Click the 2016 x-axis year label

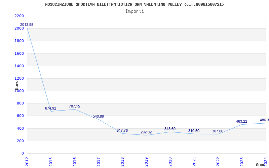coord(75,162)
